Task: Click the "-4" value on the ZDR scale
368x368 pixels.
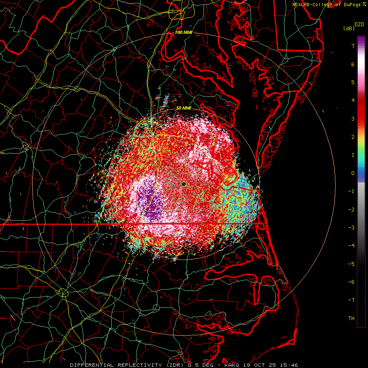Action: tap(351, 246)
